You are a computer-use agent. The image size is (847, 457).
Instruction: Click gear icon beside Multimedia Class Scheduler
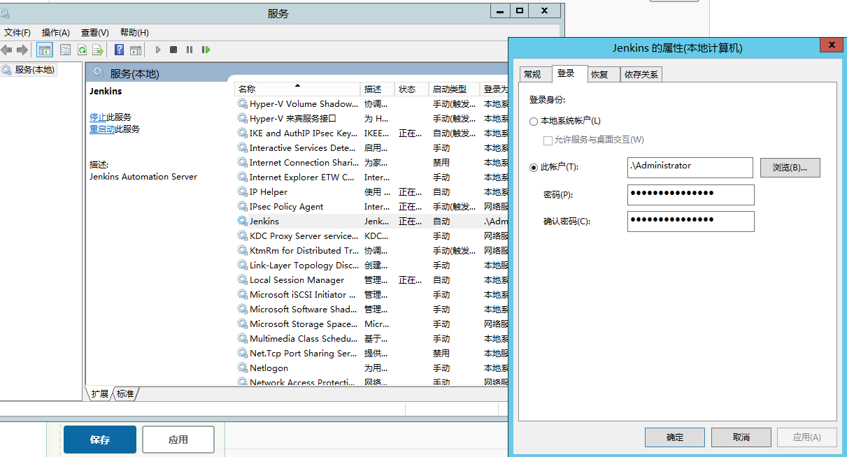[x=243, y=338]
